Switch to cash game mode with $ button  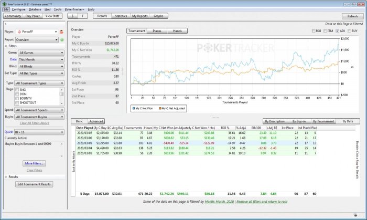coord(73,16)
